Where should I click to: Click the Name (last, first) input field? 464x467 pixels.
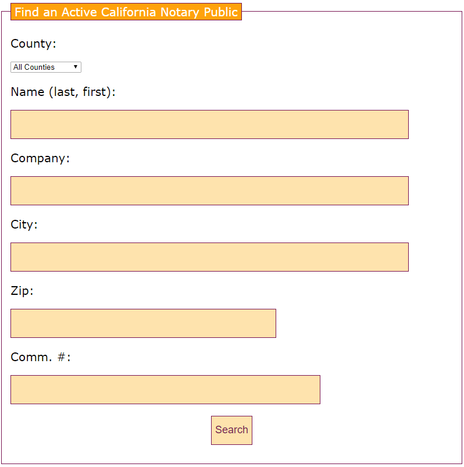(209, 124)
